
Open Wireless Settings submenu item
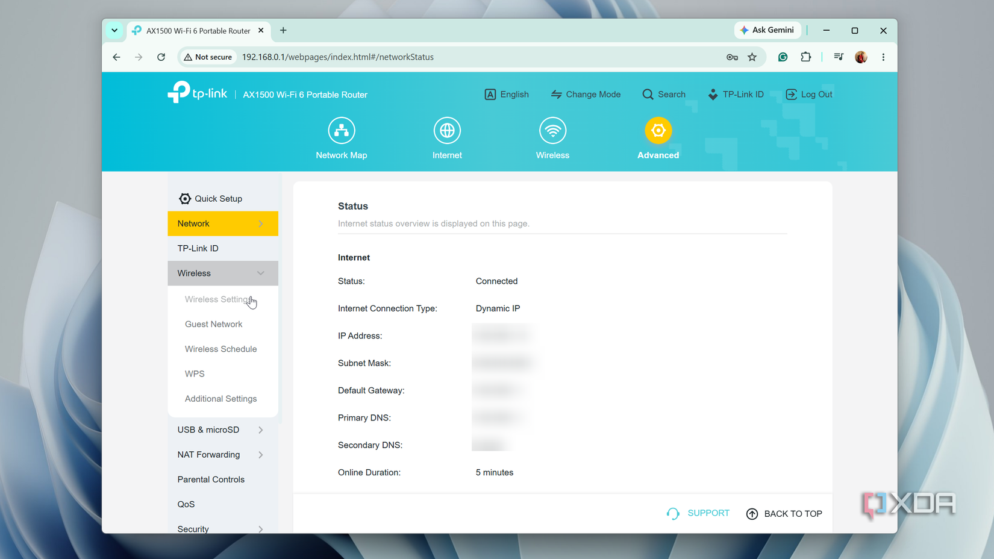tap(223, 299)
